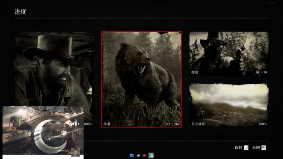This screenshot has height=159, width=283.
Task: Open the 挑战 challenges card
Action: (229, 54)
